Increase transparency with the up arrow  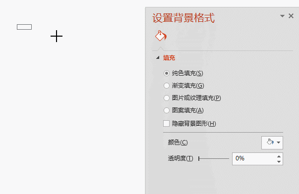click(279, 156)
